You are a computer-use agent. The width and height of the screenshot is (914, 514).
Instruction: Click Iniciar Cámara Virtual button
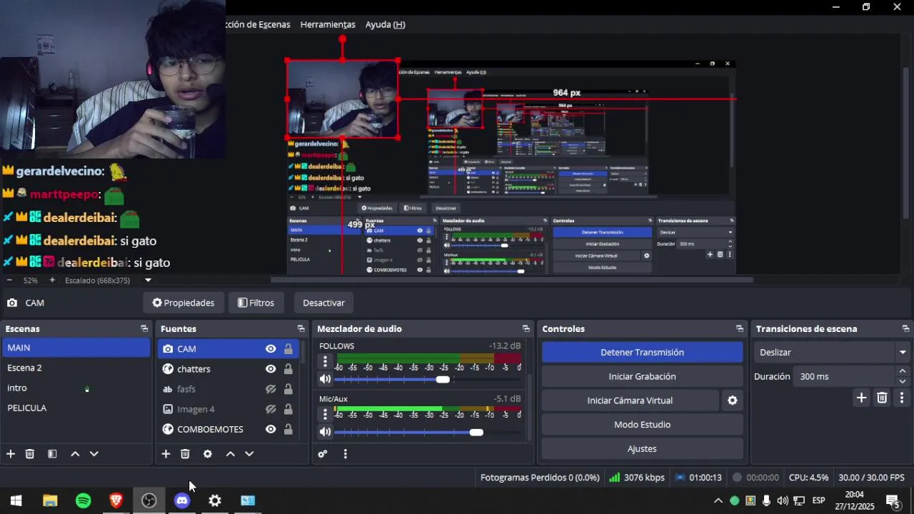point(630,400)
